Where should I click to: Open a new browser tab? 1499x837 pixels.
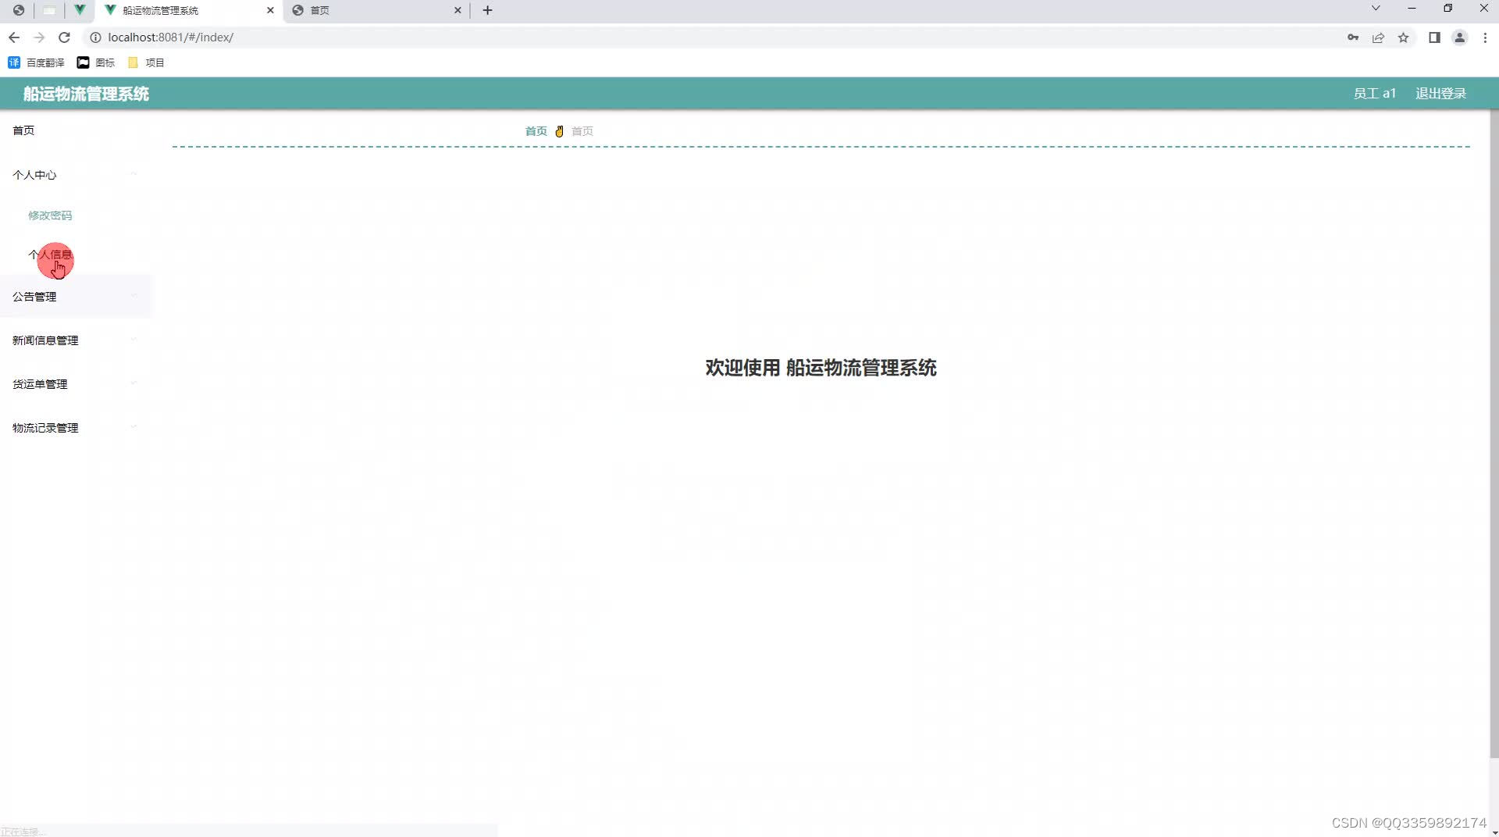coord(487,10)
